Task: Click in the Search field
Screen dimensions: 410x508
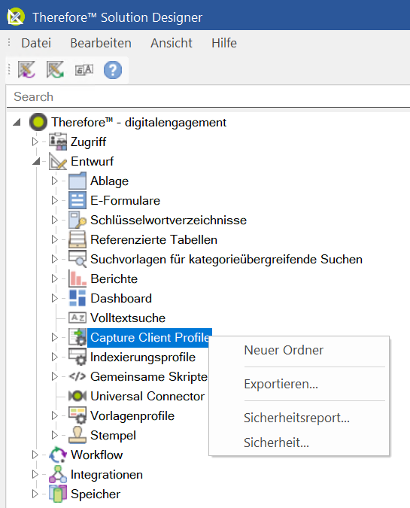Action: click(208, 96)
